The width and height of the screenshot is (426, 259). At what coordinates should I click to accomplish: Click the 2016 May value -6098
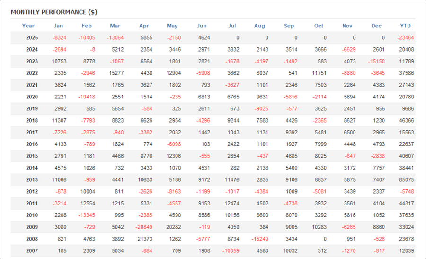point(174,144)
